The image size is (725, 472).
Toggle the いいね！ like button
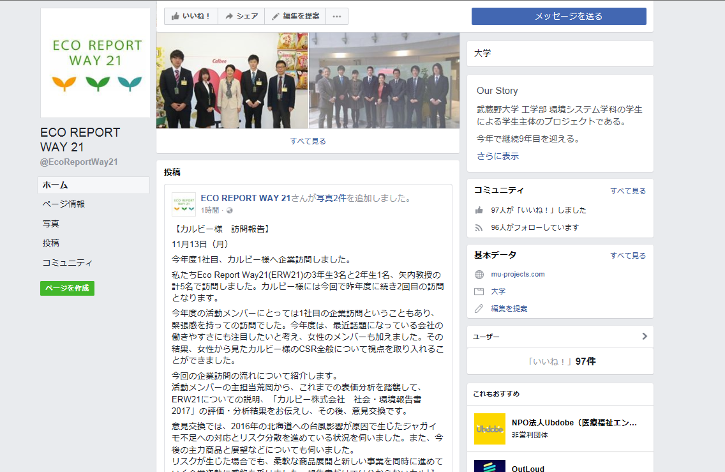[x=191, y=16]
